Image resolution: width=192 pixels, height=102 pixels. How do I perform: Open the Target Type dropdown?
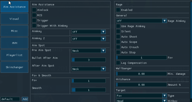coord(141,96)
